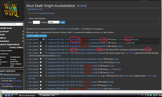Screen dimensions: 162x97
Task: Open the 'Näytä tämän sivun lokit' link
Action: pos(35,9)
